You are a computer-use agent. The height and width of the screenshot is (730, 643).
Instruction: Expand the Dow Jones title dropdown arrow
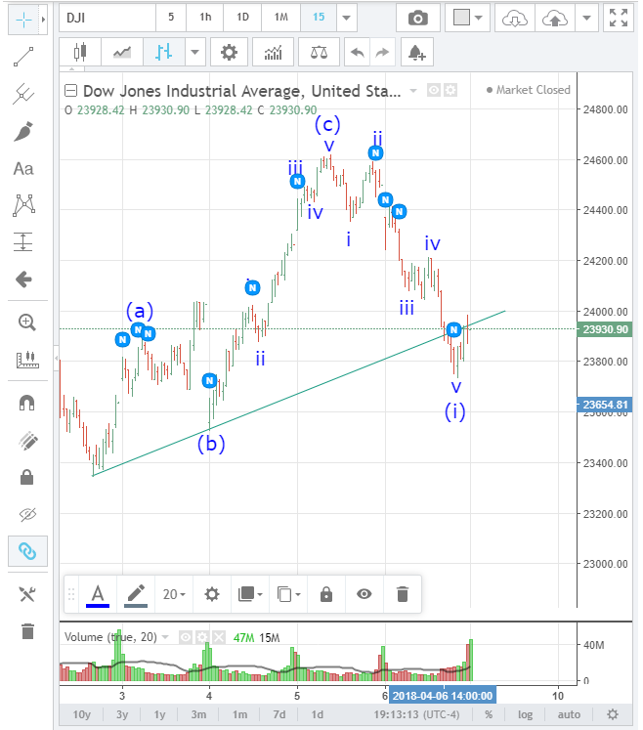(413, 90)
